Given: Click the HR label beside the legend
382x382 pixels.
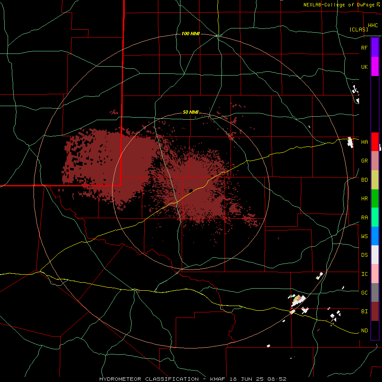Looking at the screenshot, I should tap(364, 199).
